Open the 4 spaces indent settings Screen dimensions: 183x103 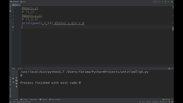pos(155,102)
